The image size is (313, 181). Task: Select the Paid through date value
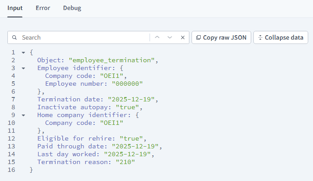point(137,146)
